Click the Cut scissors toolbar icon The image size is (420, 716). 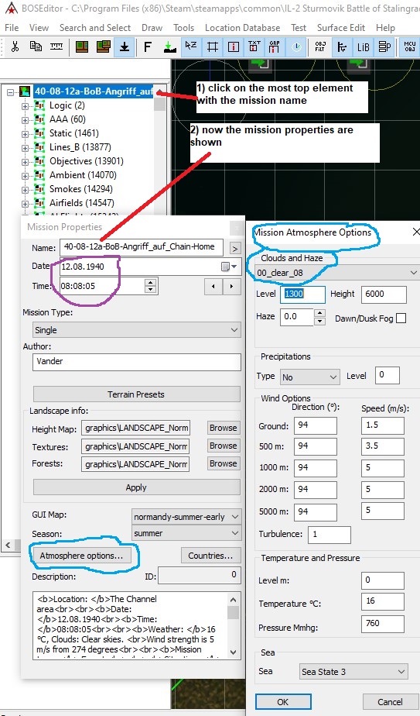15,47
